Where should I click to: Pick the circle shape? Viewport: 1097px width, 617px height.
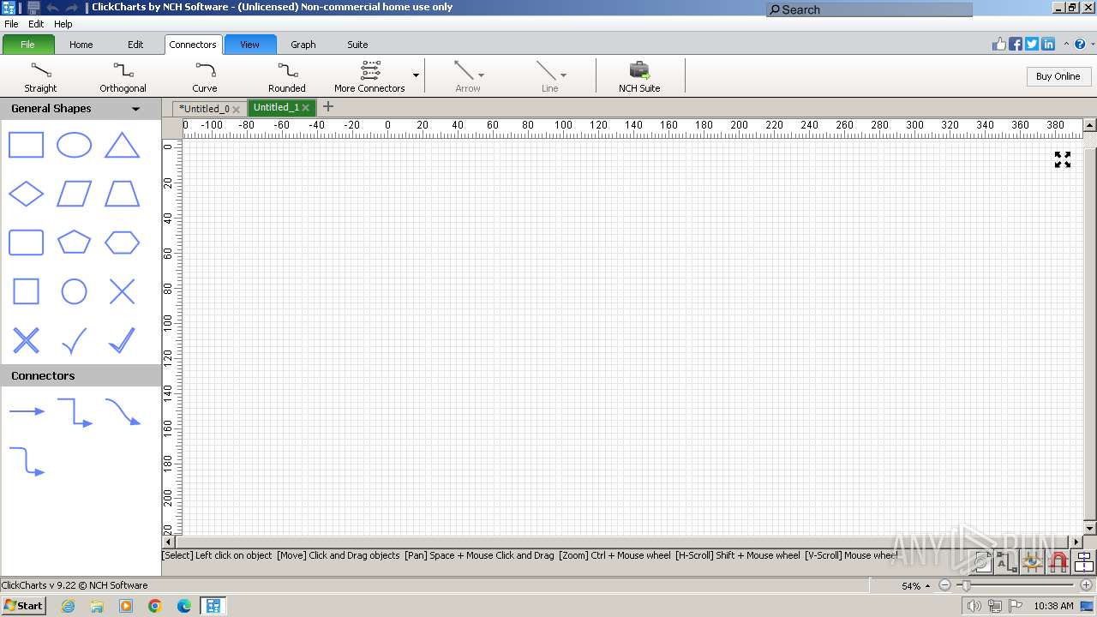point(74,291)
